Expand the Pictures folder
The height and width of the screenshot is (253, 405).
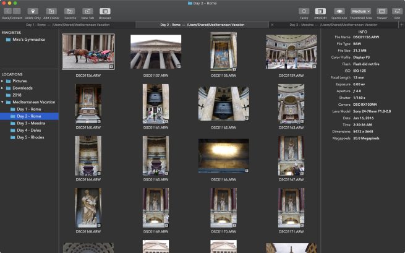2,81
